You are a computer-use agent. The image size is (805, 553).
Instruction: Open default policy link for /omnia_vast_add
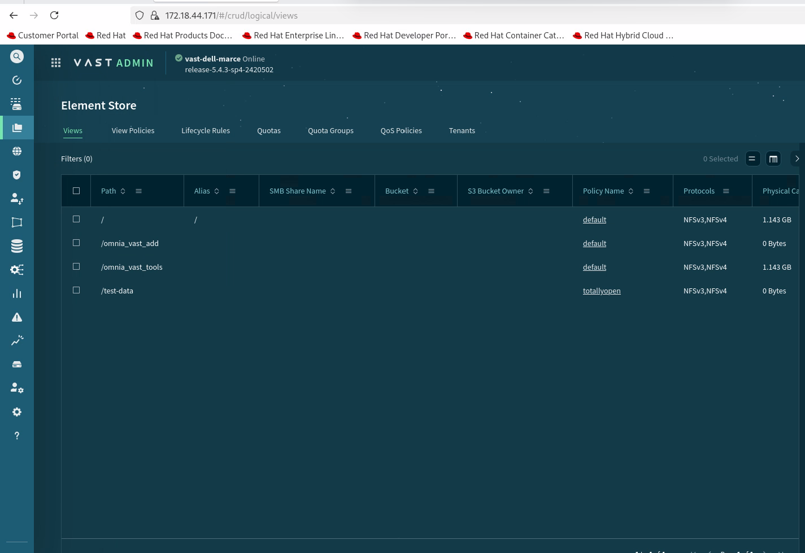[594, 243]
